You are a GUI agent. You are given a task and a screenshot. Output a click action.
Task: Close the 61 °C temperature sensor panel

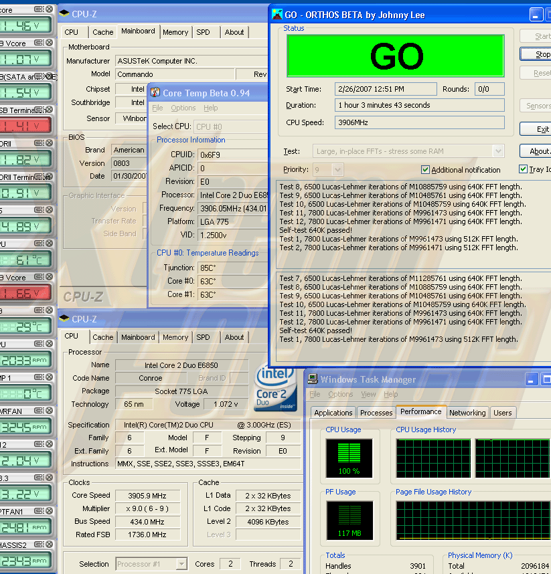[x=49, y=244]
